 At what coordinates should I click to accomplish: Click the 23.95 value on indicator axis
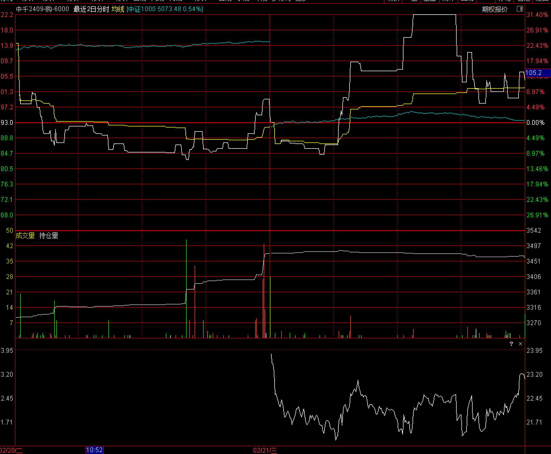pyautogui.click(x=534, y=351)
